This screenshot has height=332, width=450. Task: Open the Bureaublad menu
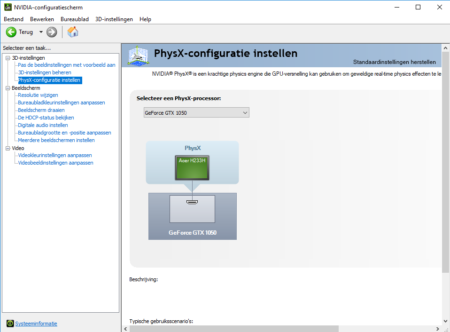(x=75, y=19)
